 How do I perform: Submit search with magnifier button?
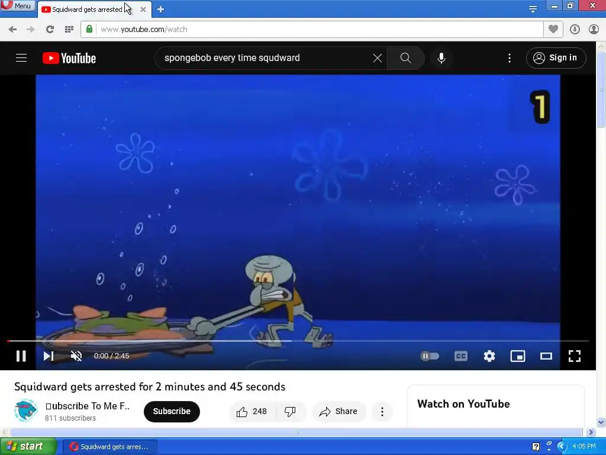[406, 58]
